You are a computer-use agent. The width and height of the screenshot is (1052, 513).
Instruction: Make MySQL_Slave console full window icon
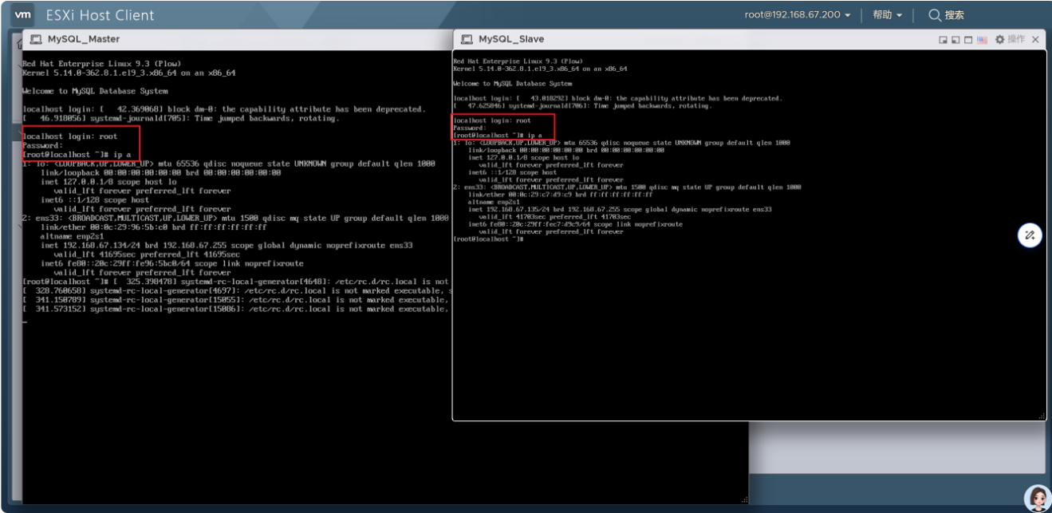point(967,39)
